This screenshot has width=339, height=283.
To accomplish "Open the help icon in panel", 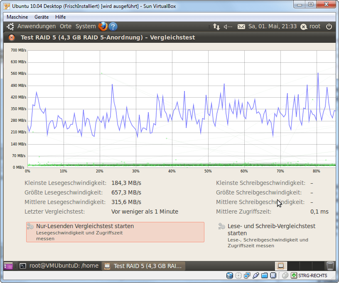I will (x=113, y=27).
